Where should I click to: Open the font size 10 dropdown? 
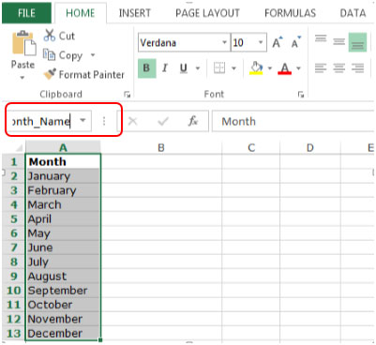pyautogui.click(x=261, y=42)
